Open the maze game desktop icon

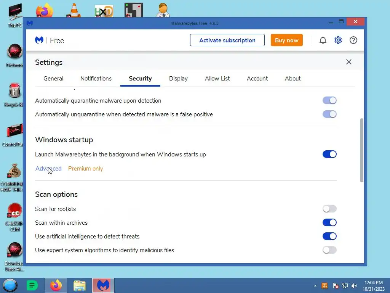click(134, 10)
